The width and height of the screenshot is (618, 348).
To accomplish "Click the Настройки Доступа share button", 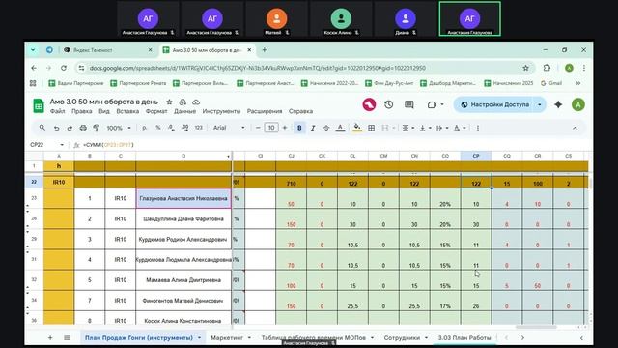I will coord(495,104).
